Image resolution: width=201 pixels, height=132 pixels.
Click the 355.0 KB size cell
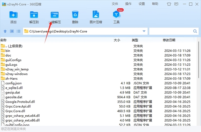point(124,102)
